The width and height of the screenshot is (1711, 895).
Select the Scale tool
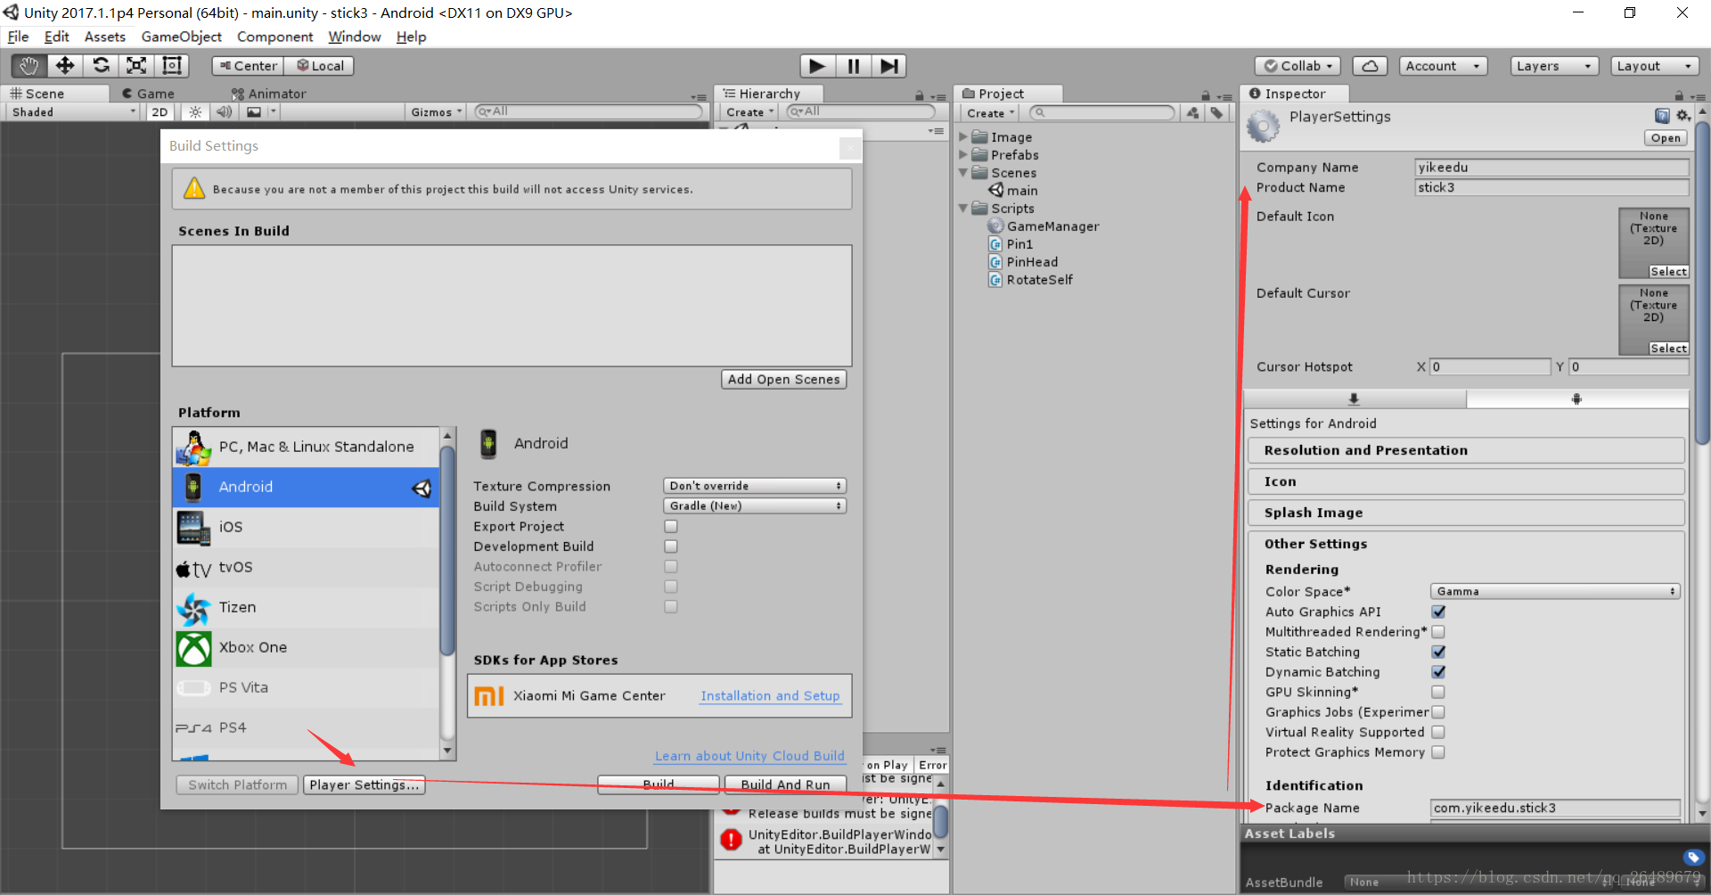136,66
